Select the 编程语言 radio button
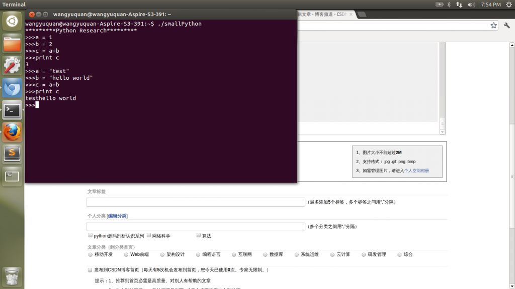Viewport: 515px width, 289px height. [x=198, y=254]
